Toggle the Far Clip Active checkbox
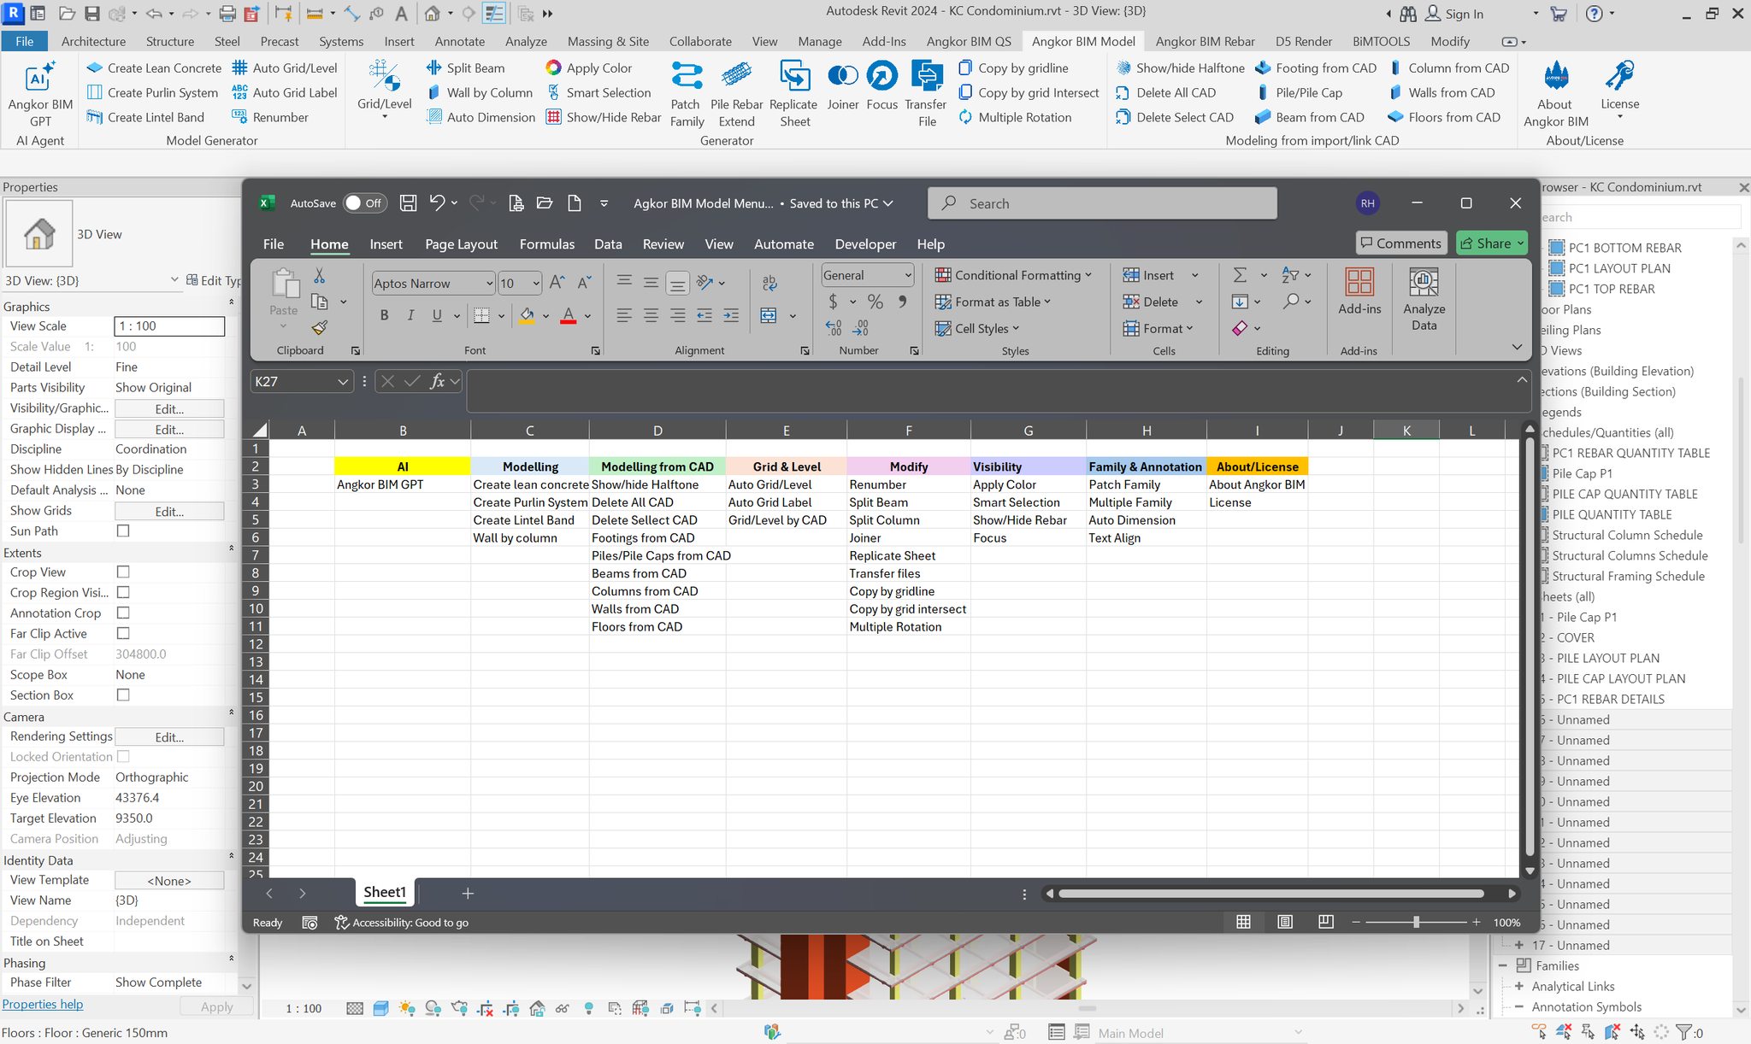 pos(123,633)
